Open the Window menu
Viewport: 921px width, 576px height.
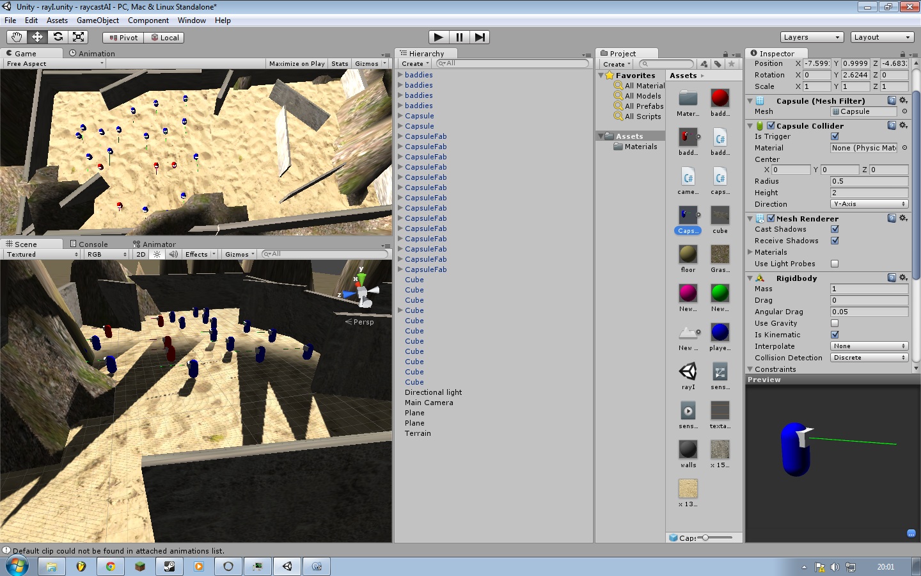point(192,20)
